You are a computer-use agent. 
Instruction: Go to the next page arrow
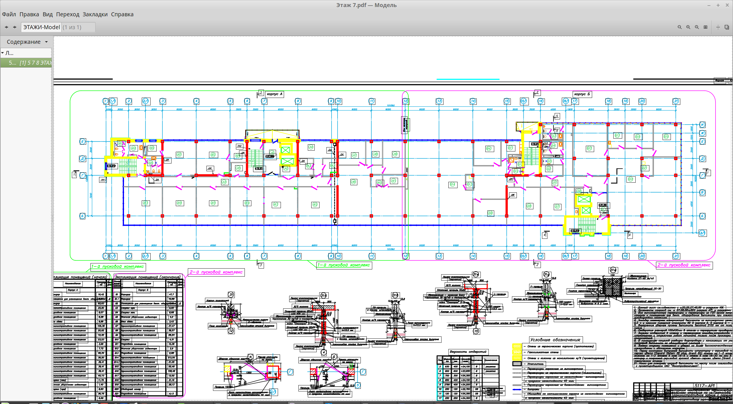click(15, 27)
